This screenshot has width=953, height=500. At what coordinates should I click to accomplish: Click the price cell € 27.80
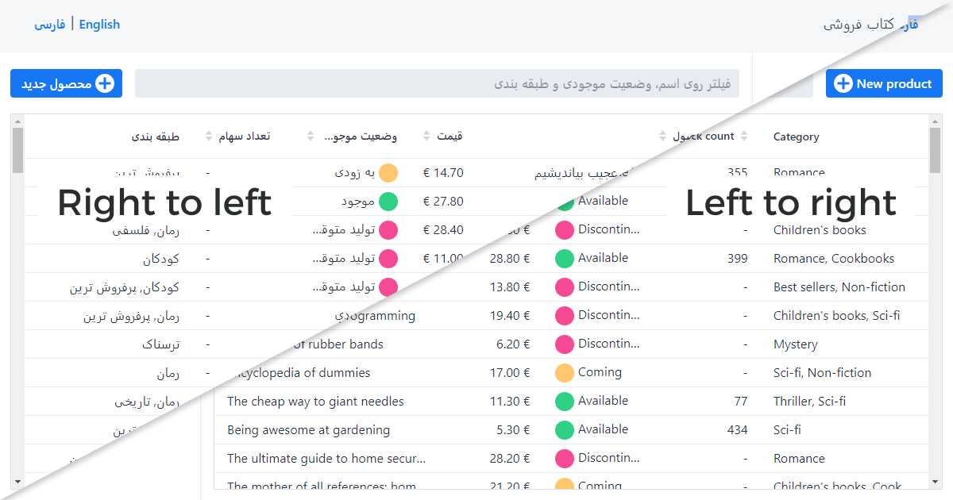point(444,202)
